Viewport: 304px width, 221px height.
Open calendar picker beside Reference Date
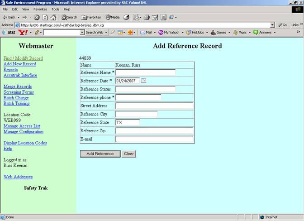pyautogui.click(x=144, y=81)
